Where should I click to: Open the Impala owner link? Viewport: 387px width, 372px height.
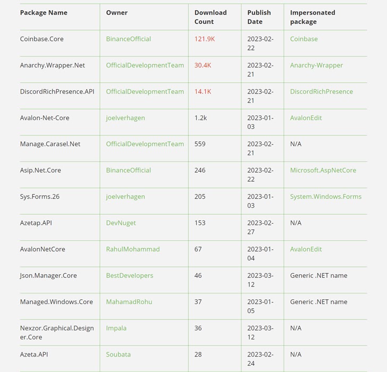click(116, 328)
